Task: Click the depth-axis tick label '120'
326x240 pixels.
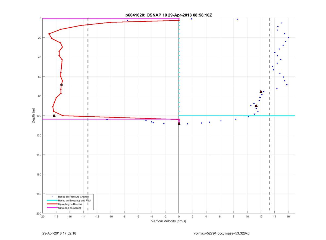Action: click(x=39, y=135)
